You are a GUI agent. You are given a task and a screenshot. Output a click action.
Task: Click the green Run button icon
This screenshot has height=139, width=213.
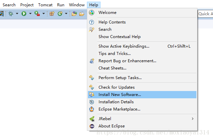tap(24, 14)
